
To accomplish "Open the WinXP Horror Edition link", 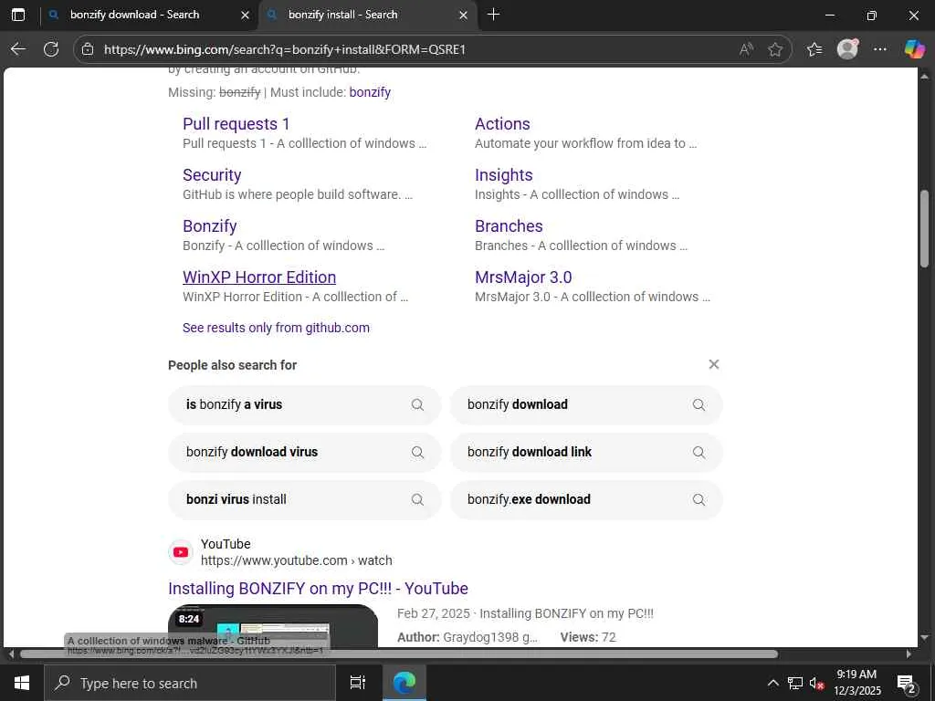I will pos(259,277).
